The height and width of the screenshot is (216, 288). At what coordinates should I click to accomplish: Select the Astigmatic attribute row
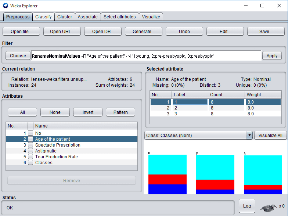click(x=72, y=151)
